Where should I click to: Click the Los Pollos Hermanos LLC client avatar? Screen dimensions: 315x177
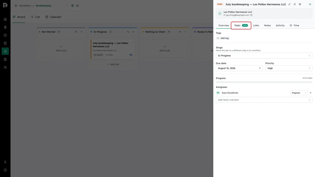[220, 14]
